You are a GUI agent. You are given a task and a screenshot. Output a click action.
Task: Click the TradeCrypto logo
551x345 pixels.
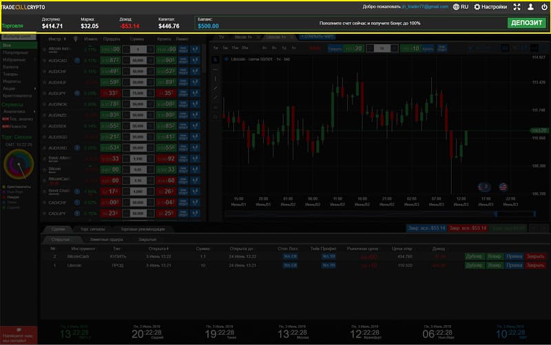(x=23, y=7)
